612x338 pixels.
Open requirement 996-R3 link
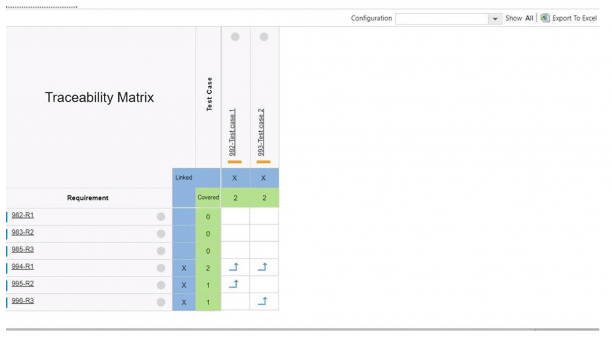(23, 301)
